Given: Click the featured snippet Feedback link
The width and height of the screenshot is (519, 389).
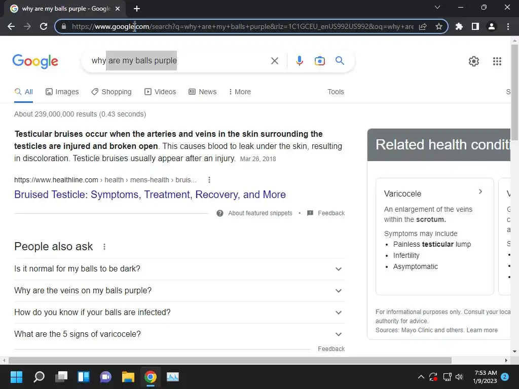Looking at the screenshot, I should tap(331, 213).
